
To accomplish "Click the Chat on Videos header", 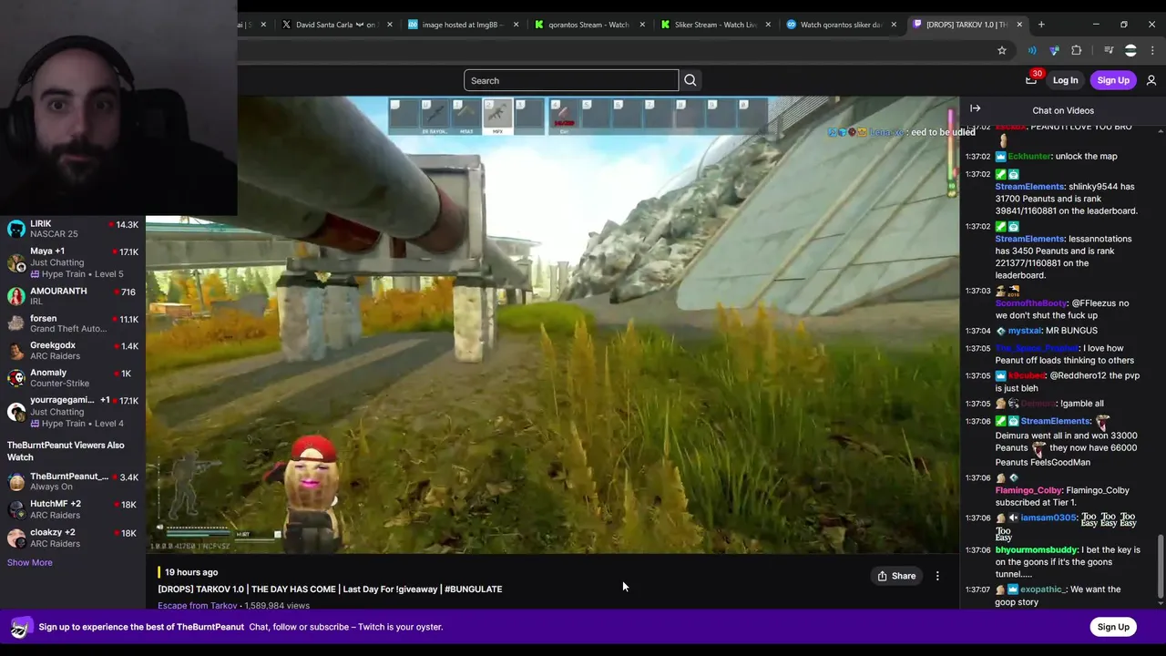I will tap(1063, 110).
